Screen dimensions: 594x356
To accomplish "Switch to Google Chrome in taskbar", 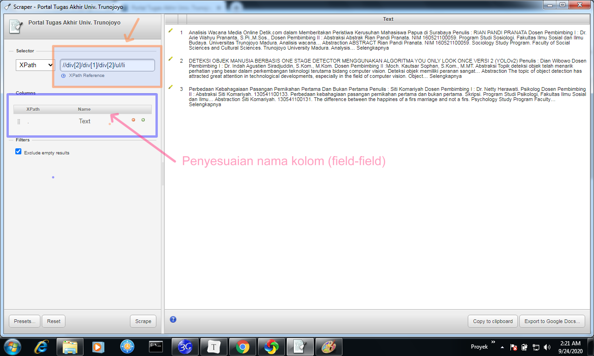I will tap(243, 347).
